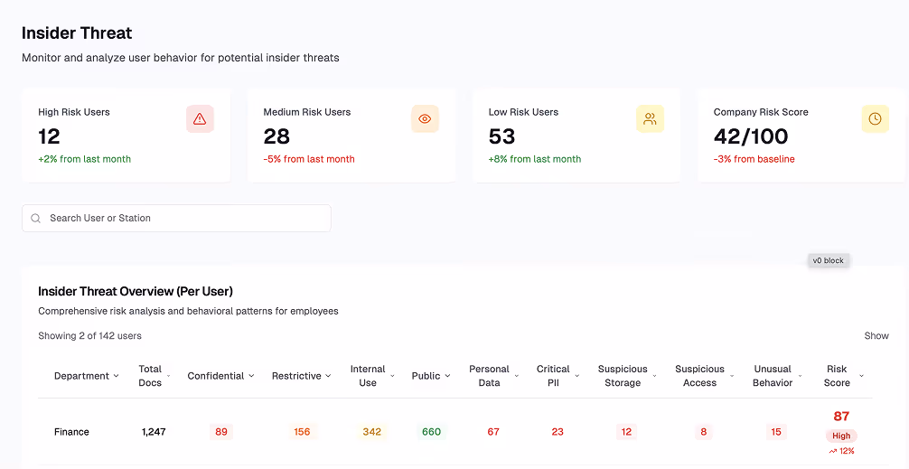Select the Finance department row

(x=455, y=432)
